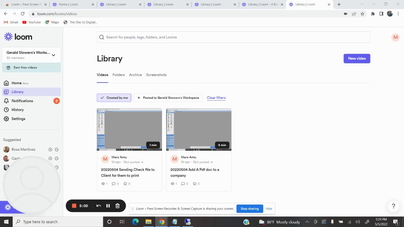
Task: Click the Loom search field
Action: [x=234, y=37]
